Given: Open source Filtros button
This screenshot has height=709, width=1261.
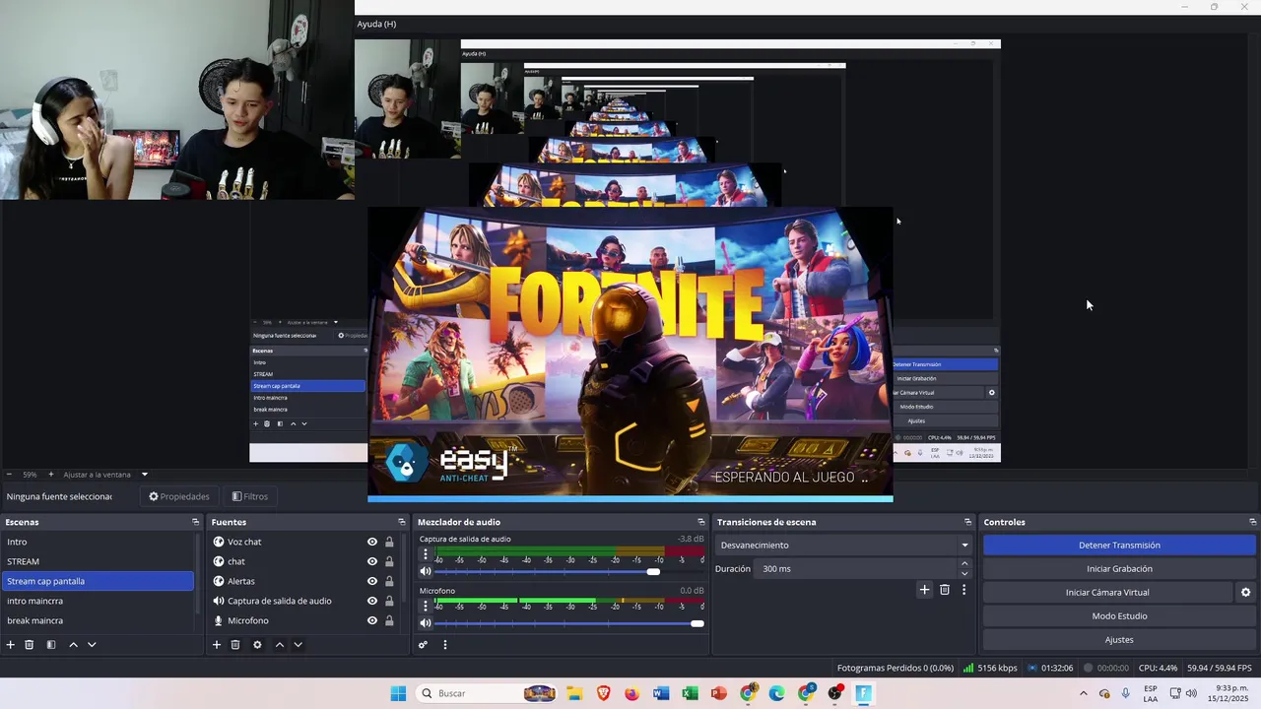Looking at the screenshot, I should pyautogui.click(x=249, y=496).
